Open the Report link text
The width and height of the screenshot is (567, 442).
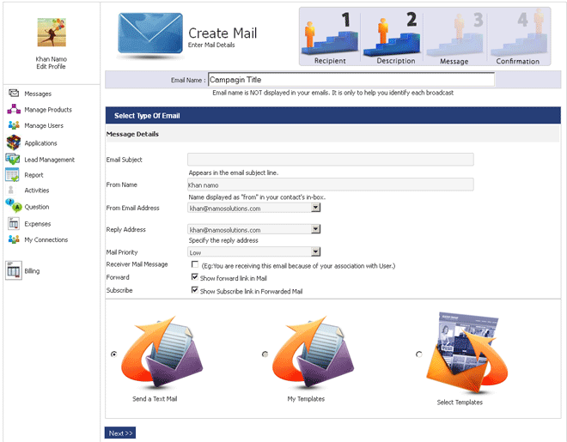(34, 175)
